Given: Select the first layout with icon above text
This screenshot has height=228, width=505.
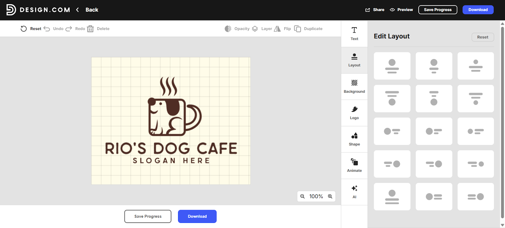Looking at the screenshot, I should tap(392, 66).
